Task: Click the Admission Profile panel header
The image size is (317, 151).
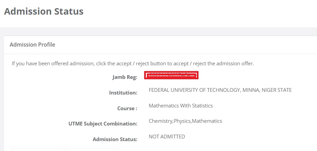Action: click(32, 45)
